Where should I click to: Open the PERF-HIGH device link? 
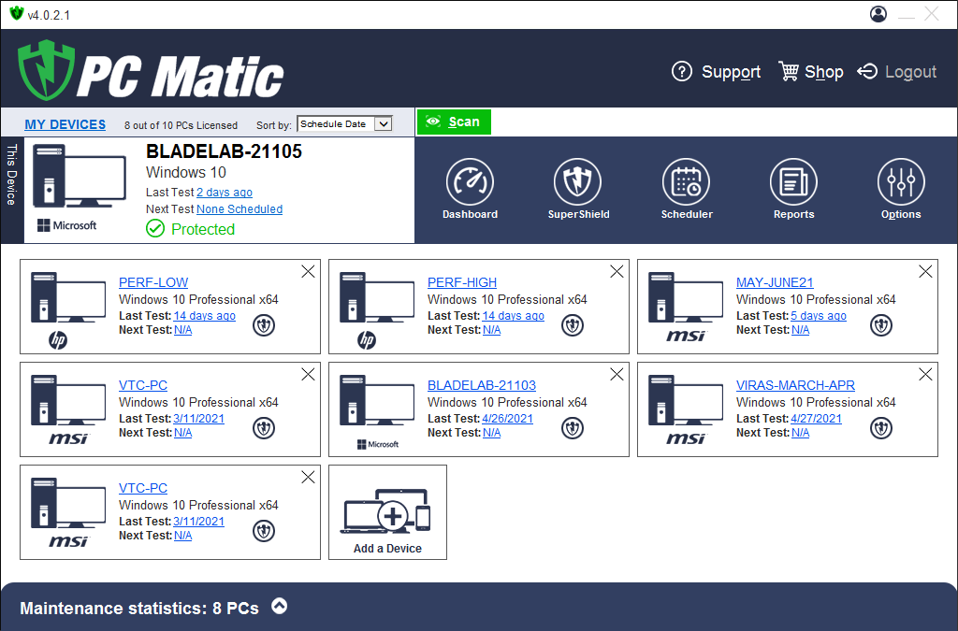tap(462, 282)
